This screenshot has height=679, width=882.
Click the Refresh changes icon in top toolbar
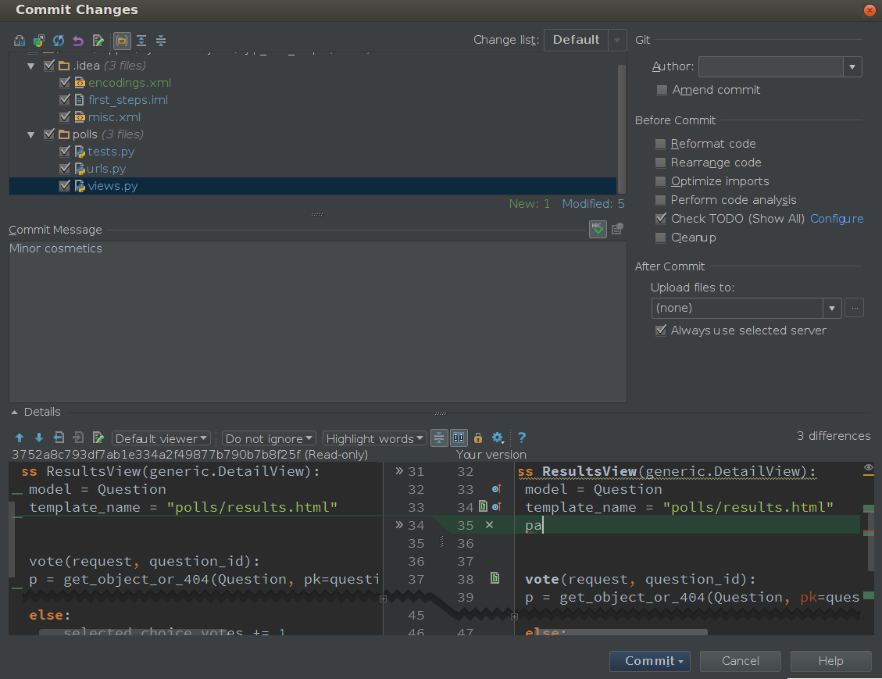click(59, 41)
